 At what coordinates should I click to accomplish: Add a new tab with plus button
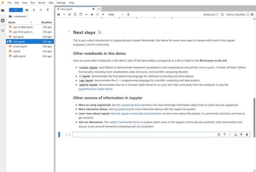pos(99,9)
